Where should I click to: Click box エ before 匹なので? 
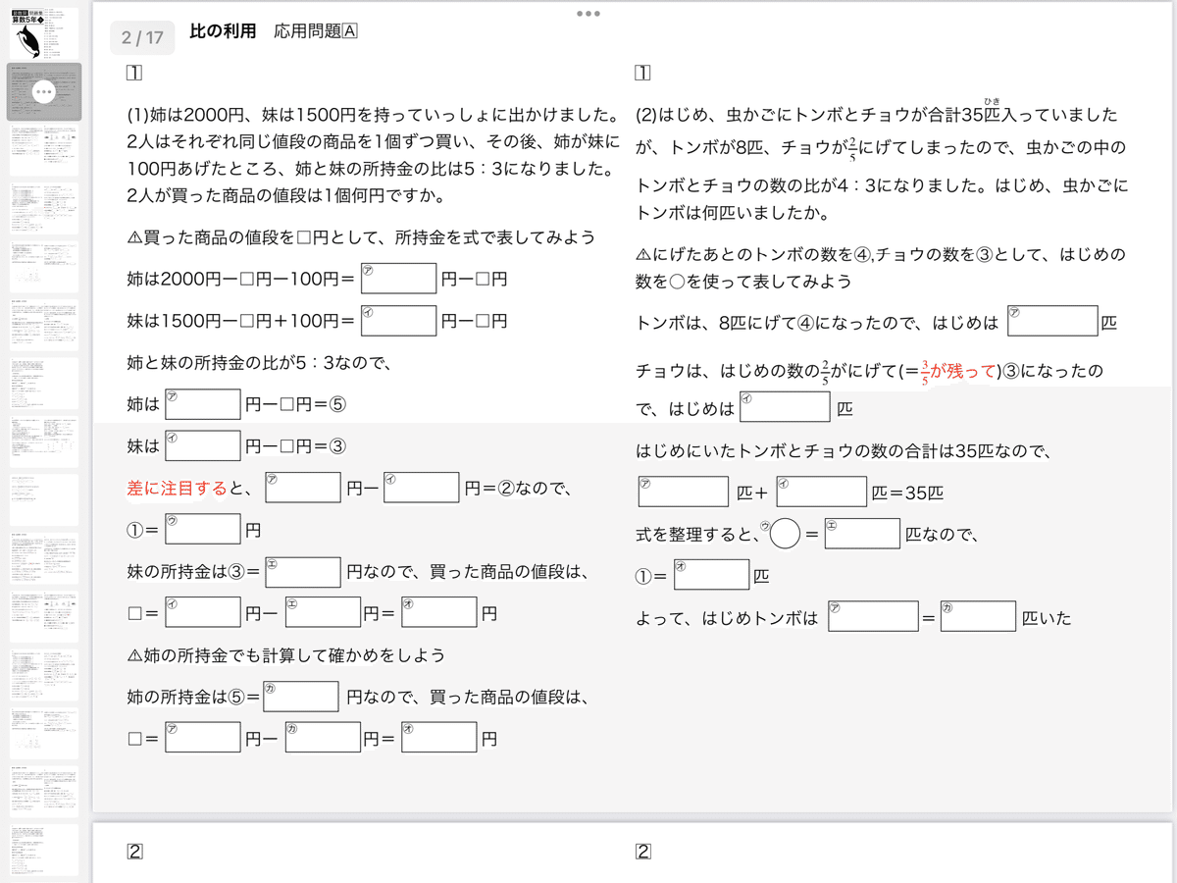(862, 534)
